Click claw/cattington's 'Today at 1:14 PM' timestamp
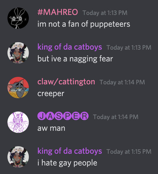Image resolution: width=158 pixels, height=174 pixels. (122, 82)
